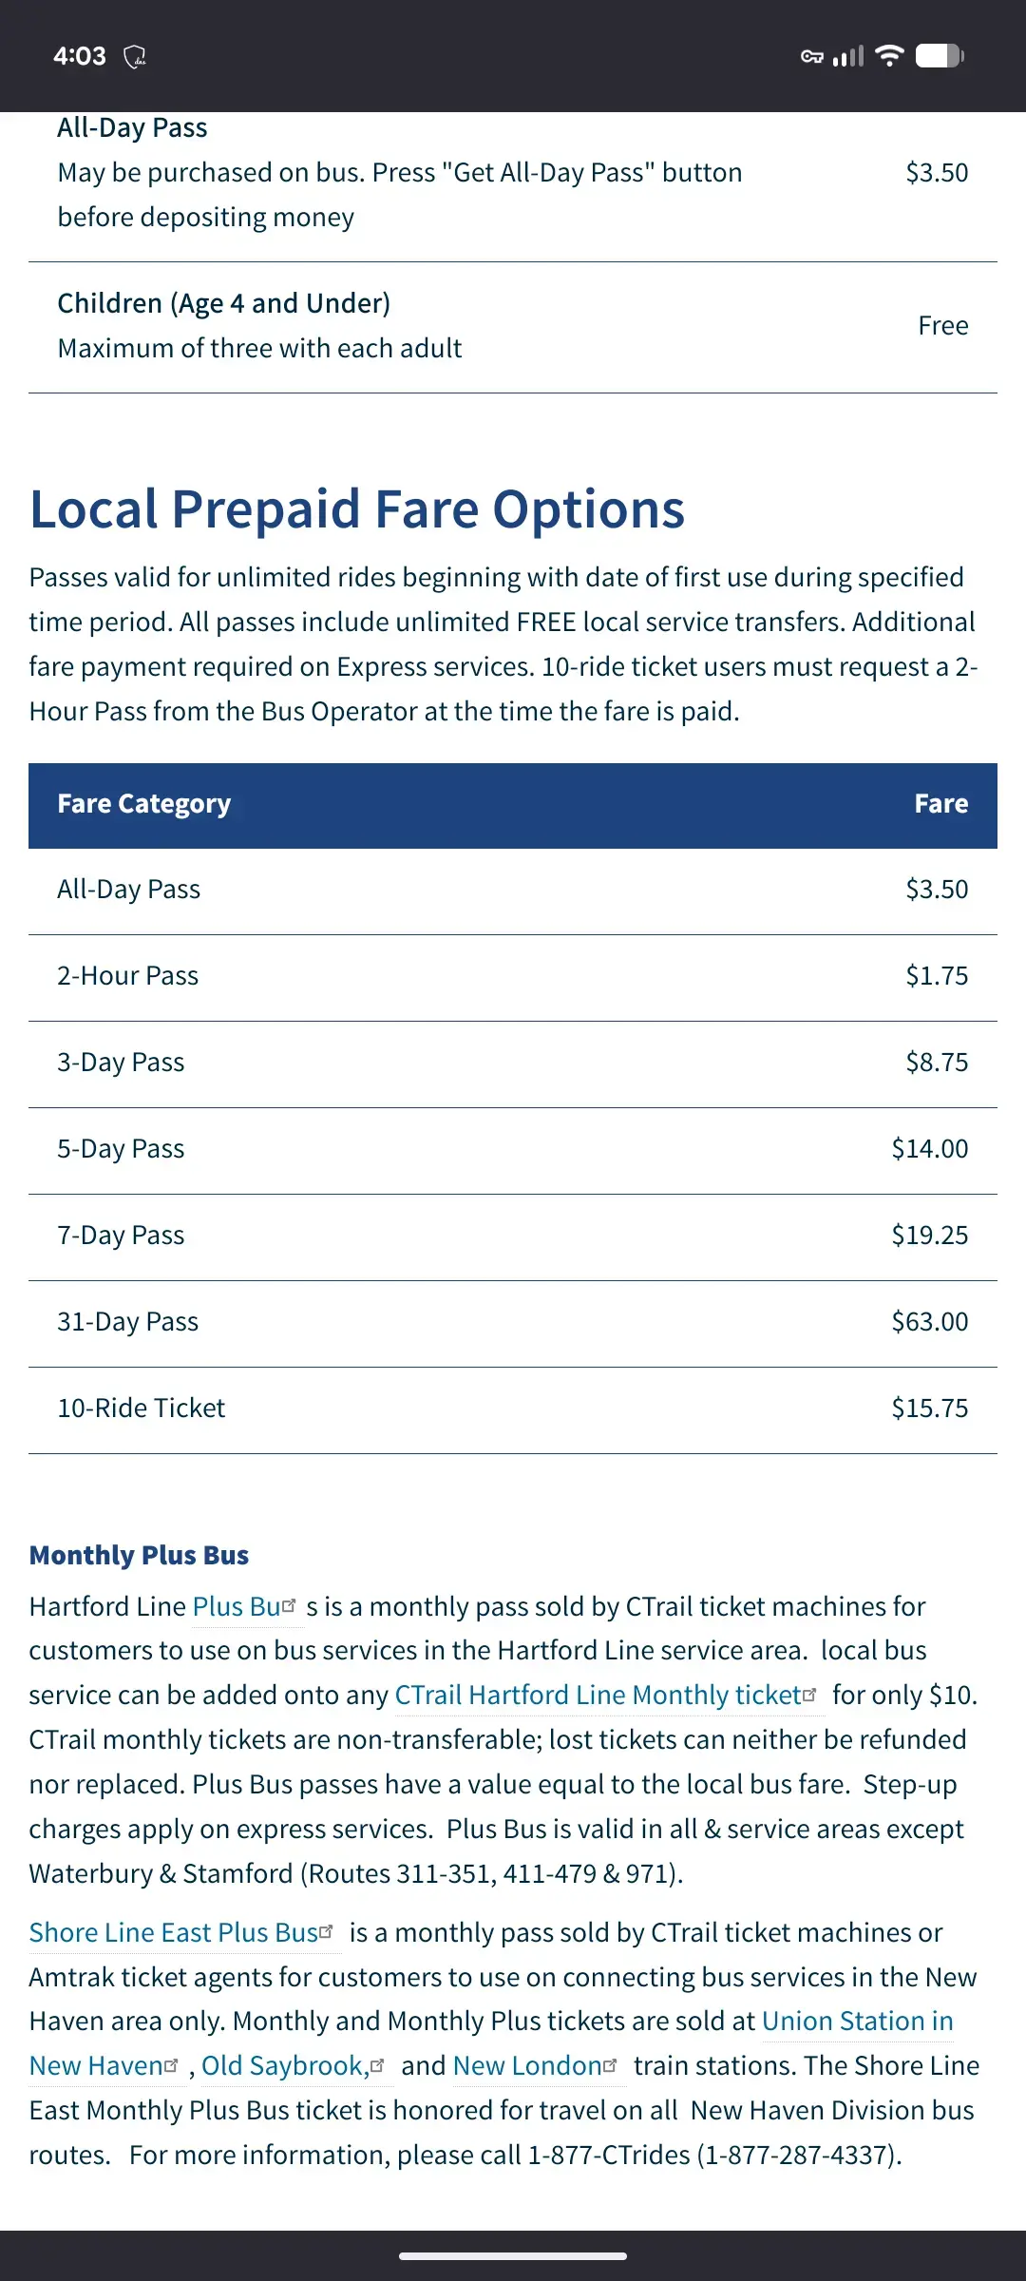The width and height of the screenshot is (1026, 2281).
Task: Tap the home indicator bar at bottom
Action: coord(513,2255)
